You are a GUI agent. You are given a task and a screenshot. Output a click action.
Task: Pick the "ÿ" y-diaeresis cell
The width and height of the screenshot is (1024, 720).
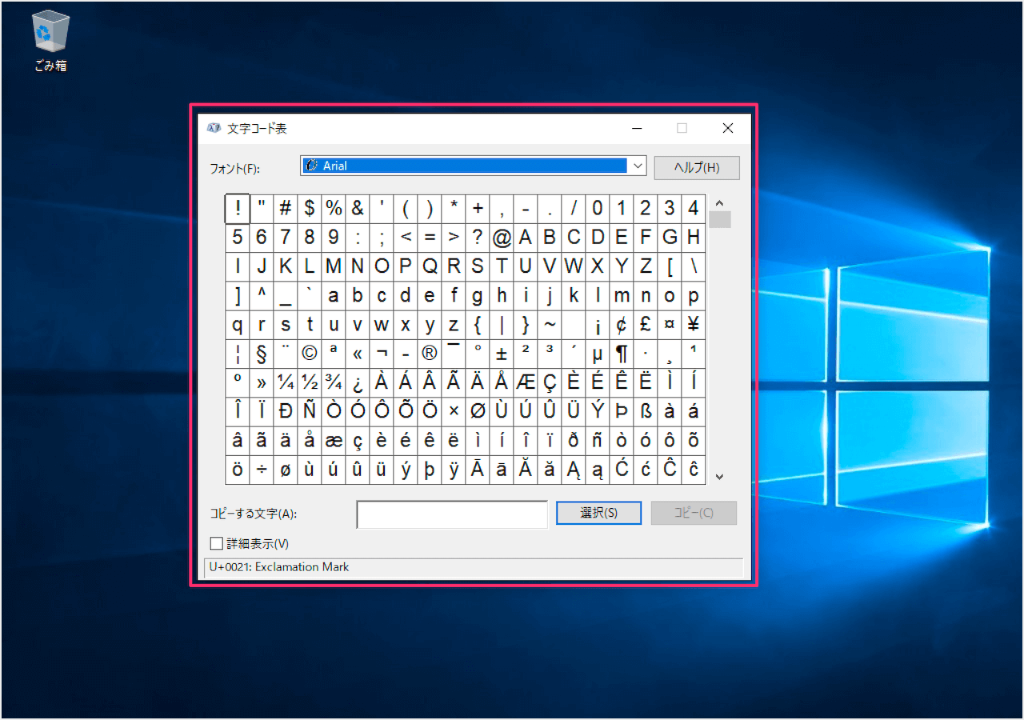tap(454, 470)
